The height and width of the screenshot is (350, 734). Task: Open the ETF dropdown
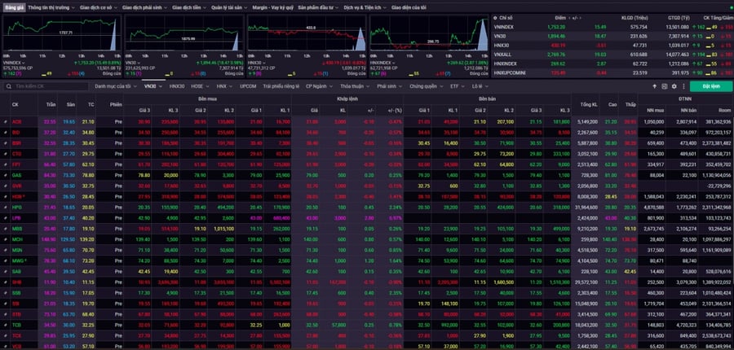457,86
